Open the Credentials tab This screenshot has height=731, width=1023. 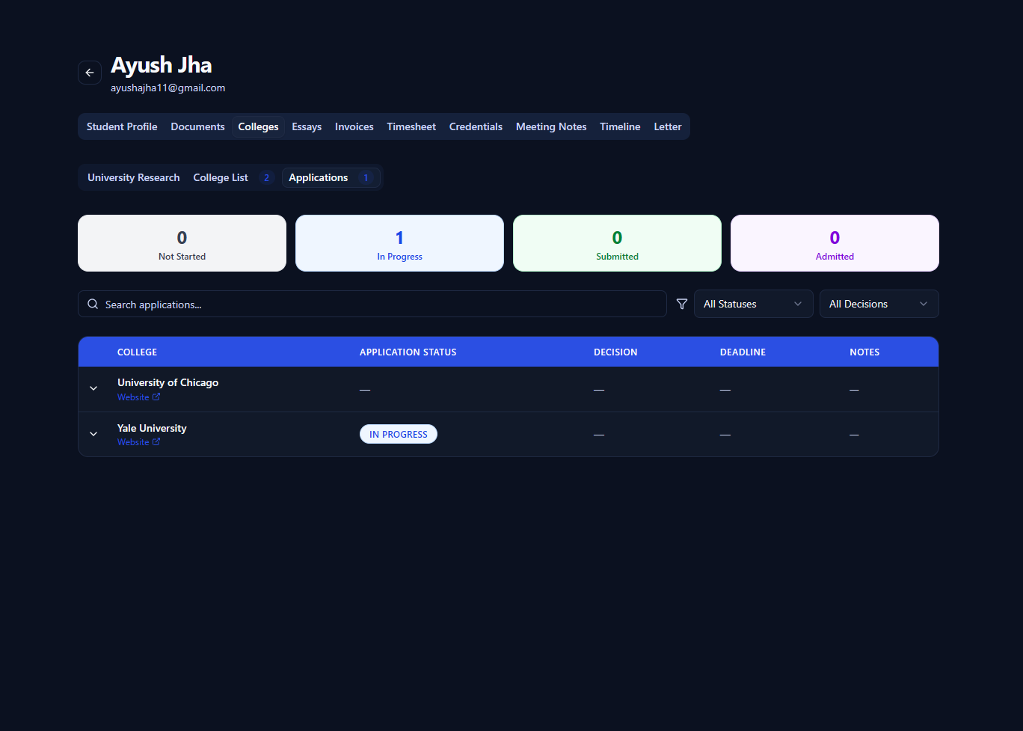tap(476, 126)
